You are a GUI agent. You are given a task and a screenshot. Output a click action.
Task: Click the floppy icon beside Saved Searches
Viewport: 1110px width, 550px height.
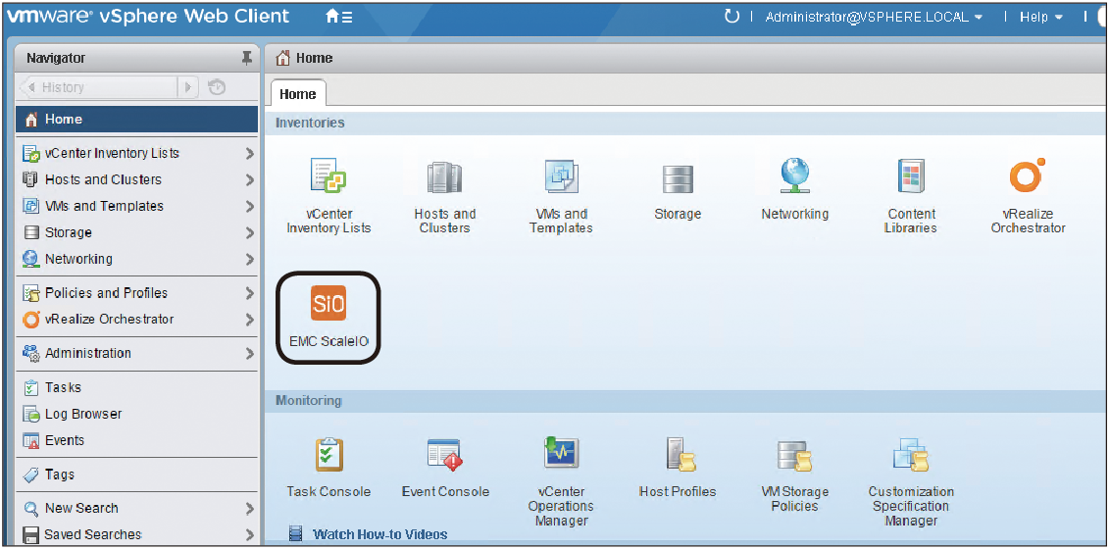point(30,534)
